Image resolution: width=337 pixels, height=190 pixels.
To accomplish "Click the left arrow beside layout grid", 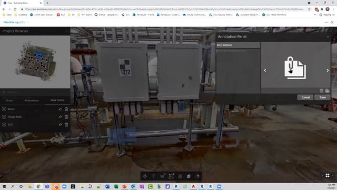I will 323,176.
